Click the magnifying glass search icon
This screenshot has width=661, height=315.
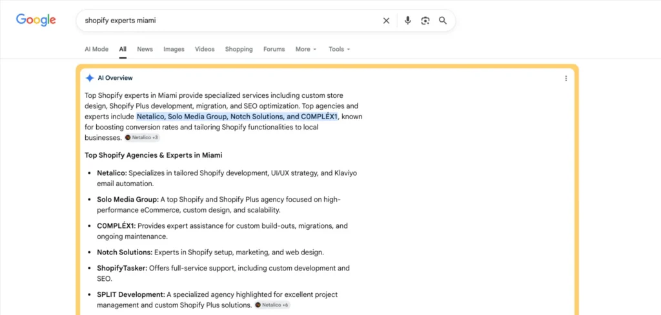coord(443,21)
